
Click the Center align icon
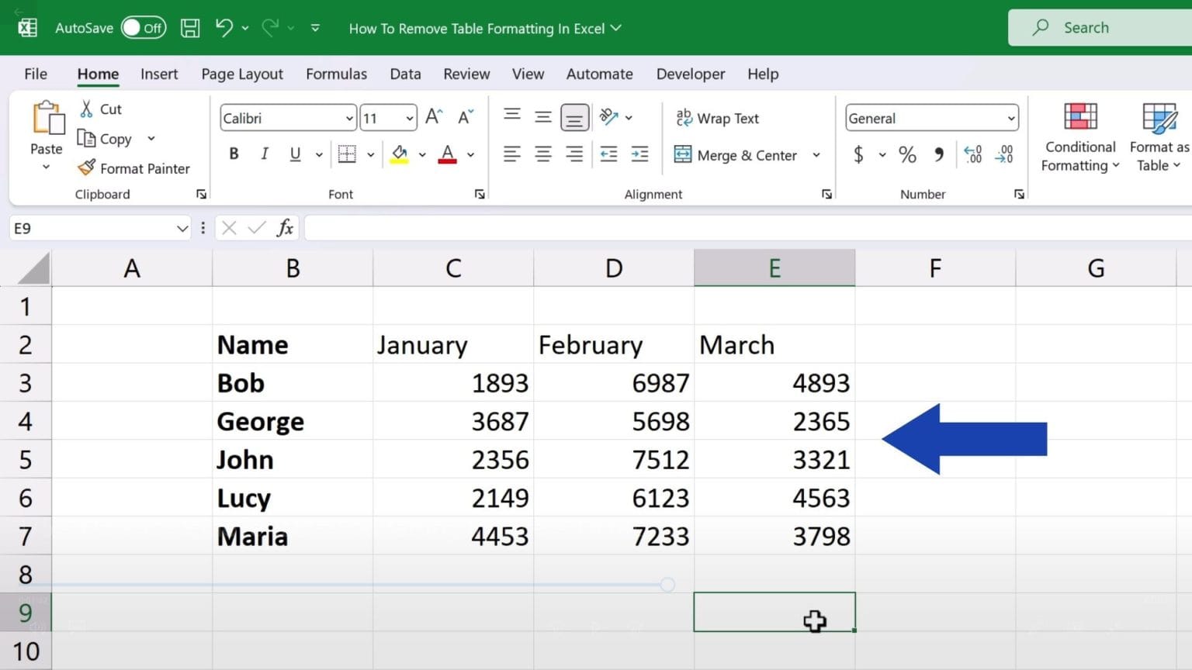click(543, 155)
